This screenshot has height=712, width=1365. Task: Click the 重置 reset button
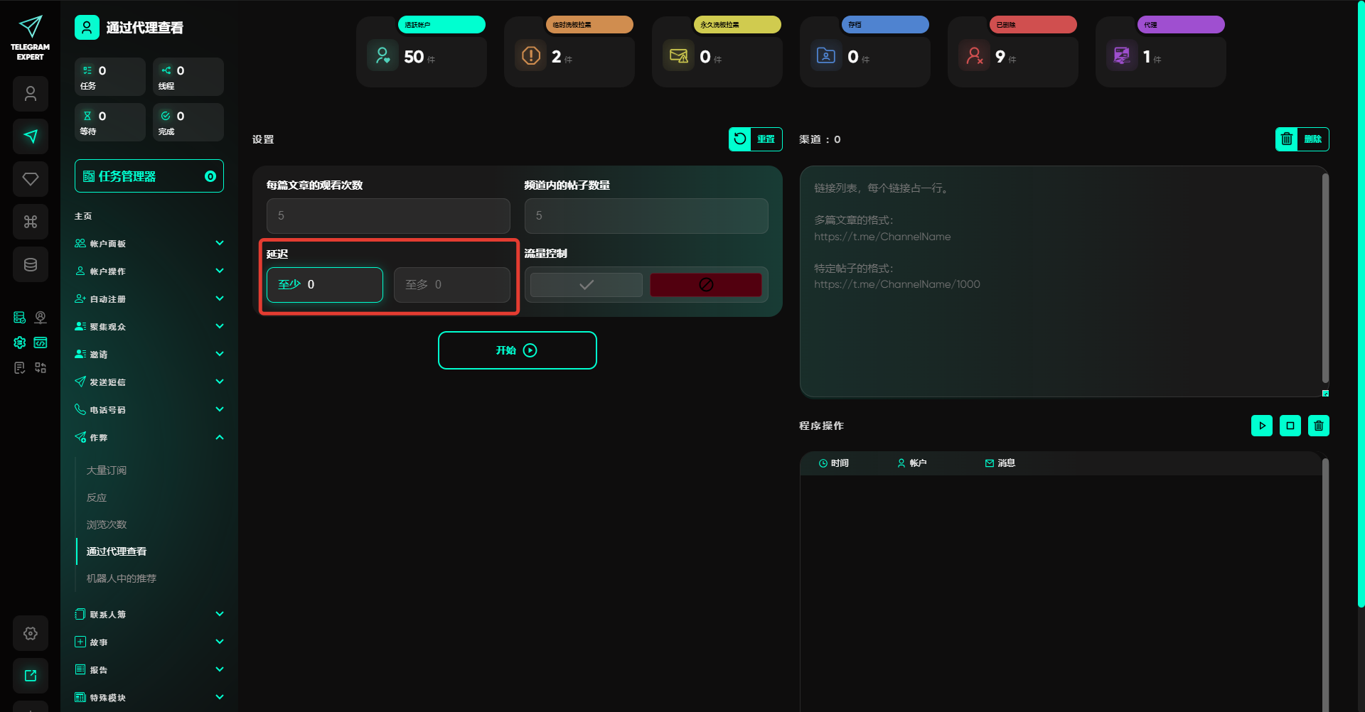coord(755,139)
